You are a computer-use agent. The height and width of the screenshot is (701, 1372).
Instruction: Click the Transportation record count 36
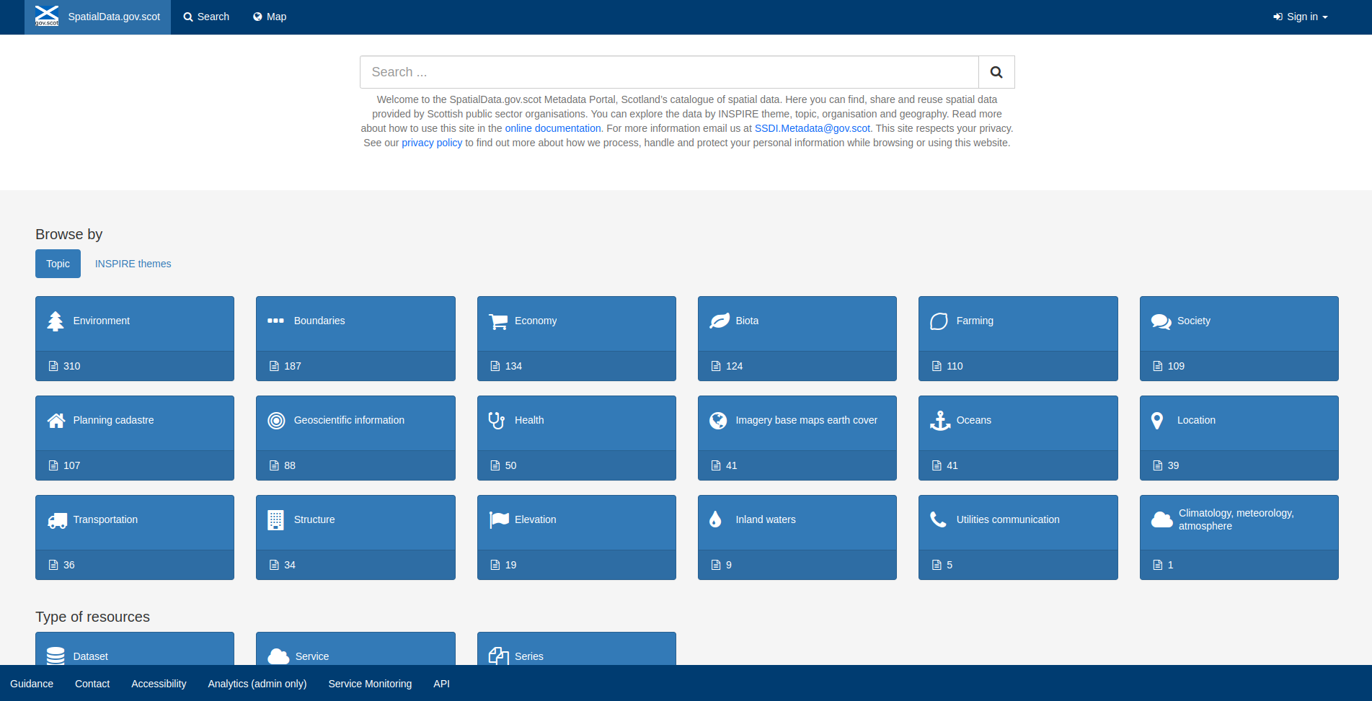(69, 565)
